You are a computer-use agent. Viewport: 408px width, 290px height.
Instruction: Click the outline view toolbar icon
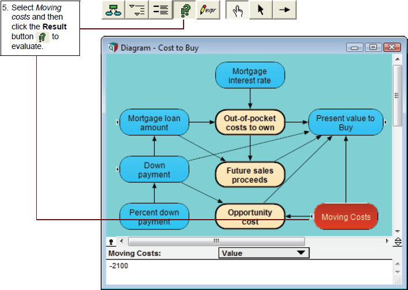point(137,10)
